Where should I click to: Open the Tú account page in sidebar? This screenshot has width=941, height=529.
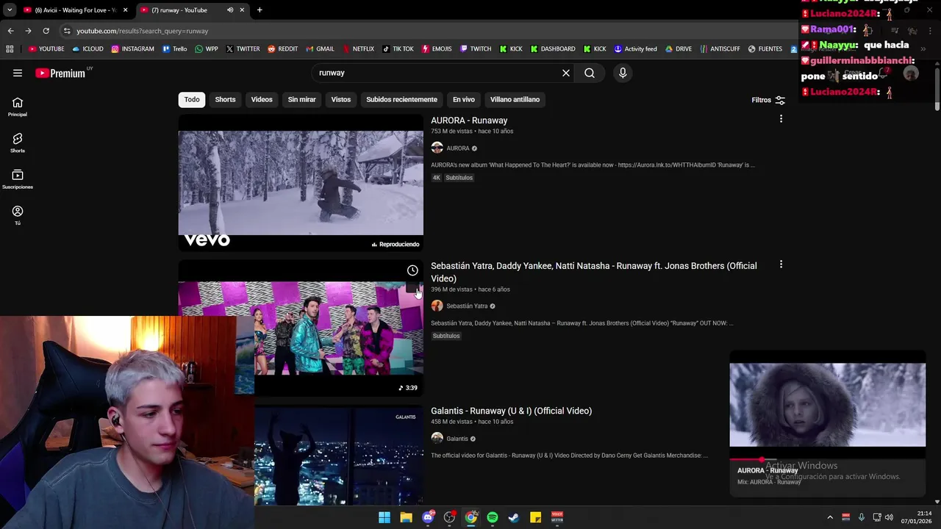[18, 215]
